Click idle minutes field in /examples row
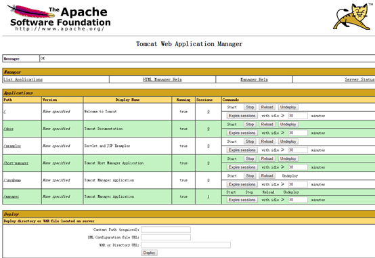 298,150
